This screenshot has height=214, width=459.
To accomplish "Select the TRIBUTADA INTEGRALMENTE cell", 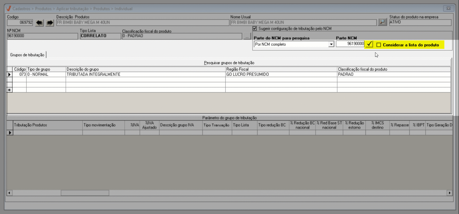I will click(x=146, y=74).
